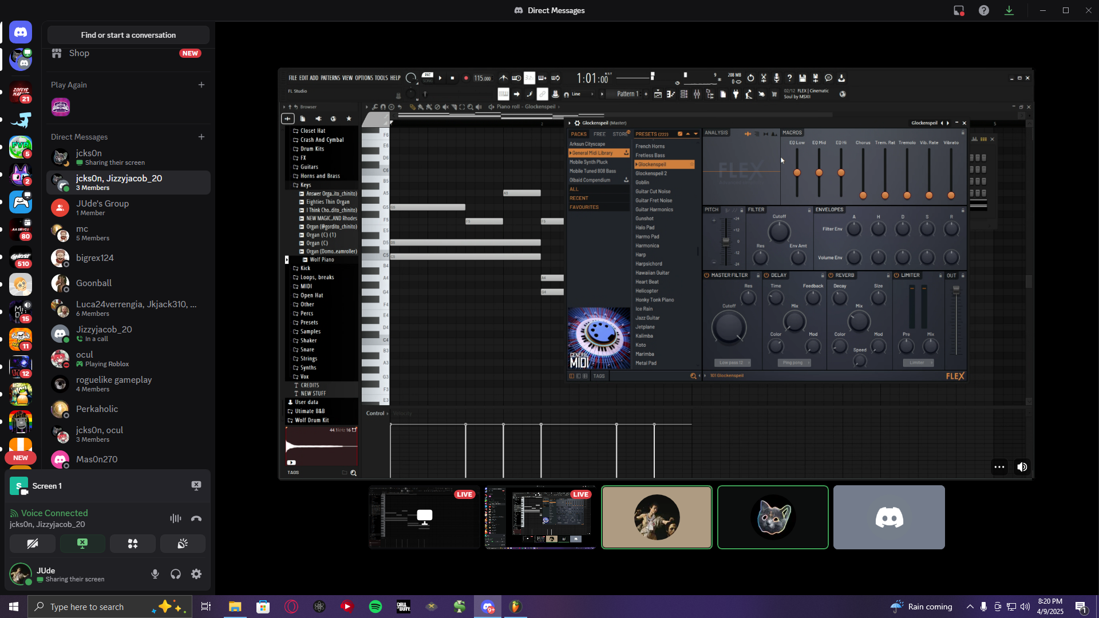Open noise suppression waveform settings
The image size is (1099, 618).
click(175, 518)
